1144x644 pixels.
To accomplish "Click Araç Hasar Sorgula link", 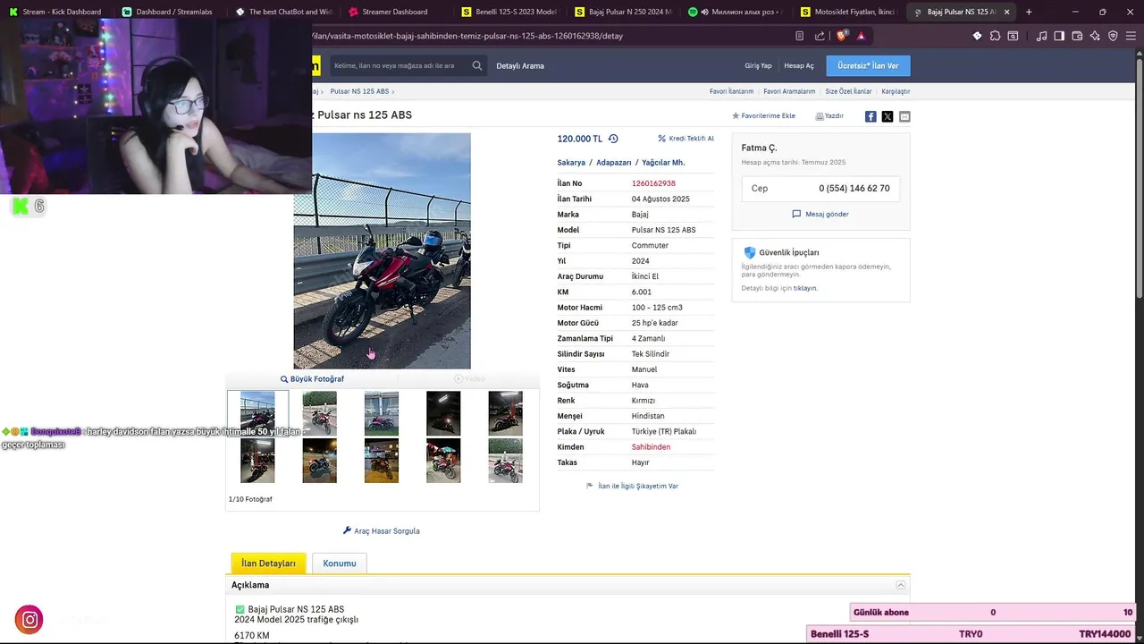I will (x=382, y=530).
